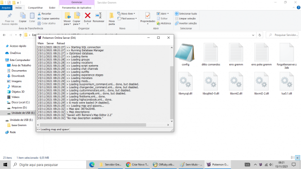301x169 pixels.
Task: Open the Windows Start menu
Action: (x=5, y=164)
